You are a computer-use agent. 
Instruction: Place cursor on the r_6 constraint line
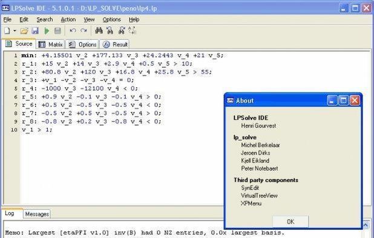pos(91,105)
